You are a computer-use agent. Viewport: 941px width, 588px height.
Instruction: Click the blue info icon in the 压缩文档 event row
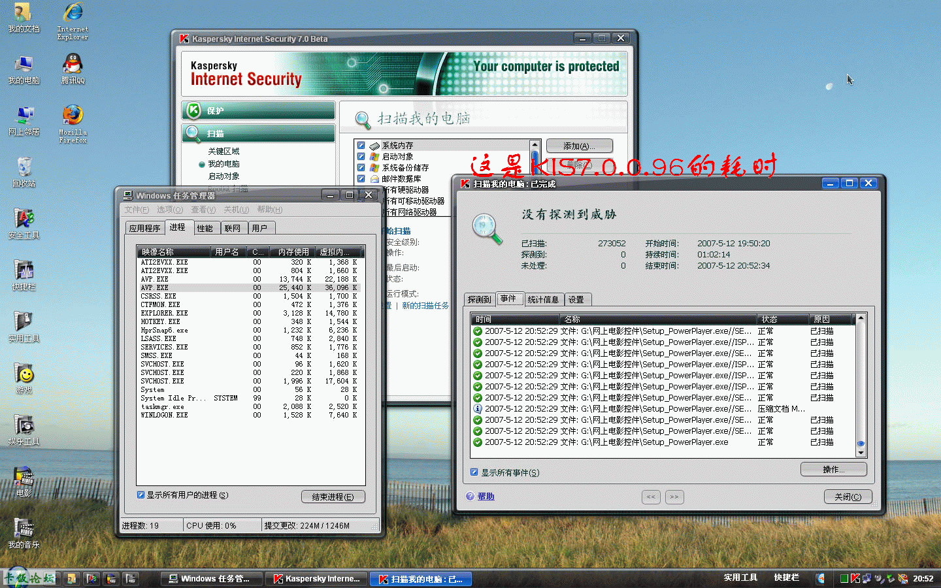[478, 409]
